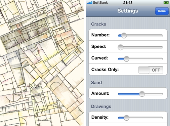Image resolution: width=170 pixels, height=126 pixels.
Task: Click the Sand Amount slider handle
Action: [142, 94]
